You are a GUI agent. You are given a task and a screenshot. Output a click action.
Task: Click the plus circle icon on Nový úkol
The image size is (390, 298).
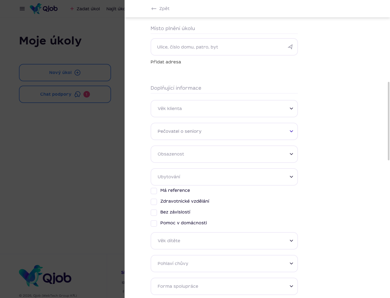coord(77,73)
